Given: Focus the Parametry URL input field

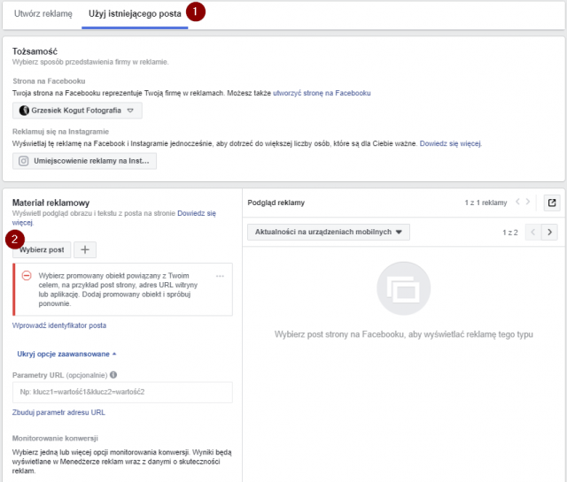Looking at the screenshot, I should point(122,392).
